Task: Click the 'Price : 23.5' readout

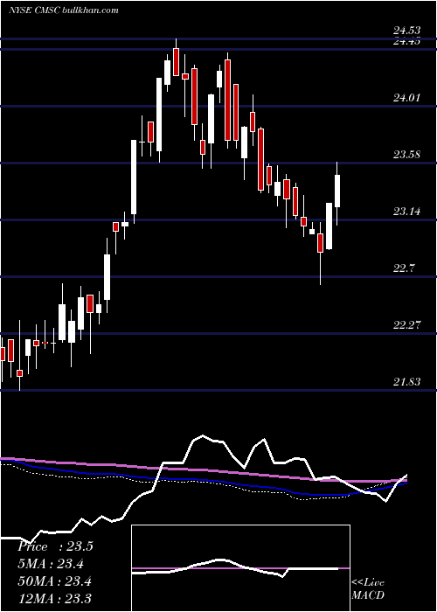Action: tap(55, 546)
